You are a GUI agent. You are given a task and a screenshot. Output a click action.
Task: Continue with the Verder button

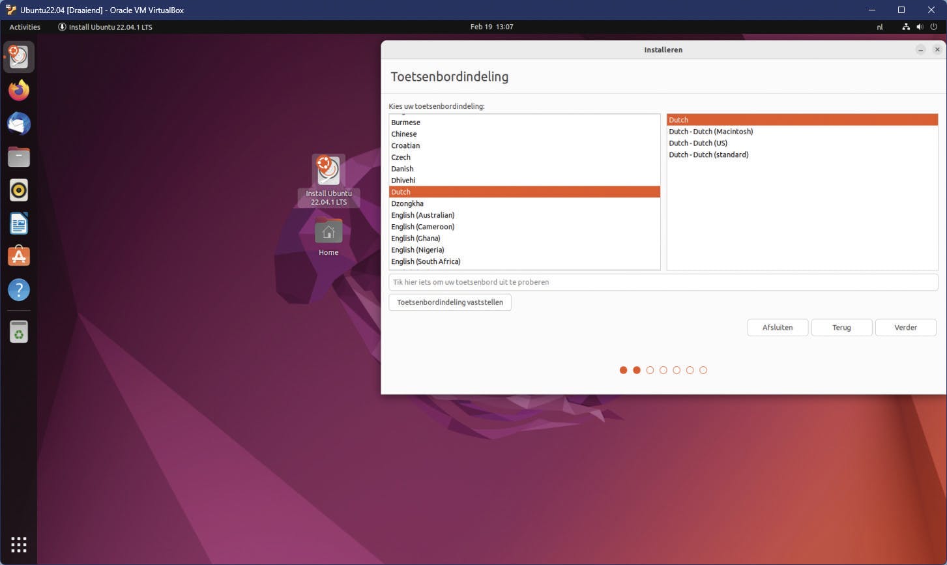coord(905,327)
